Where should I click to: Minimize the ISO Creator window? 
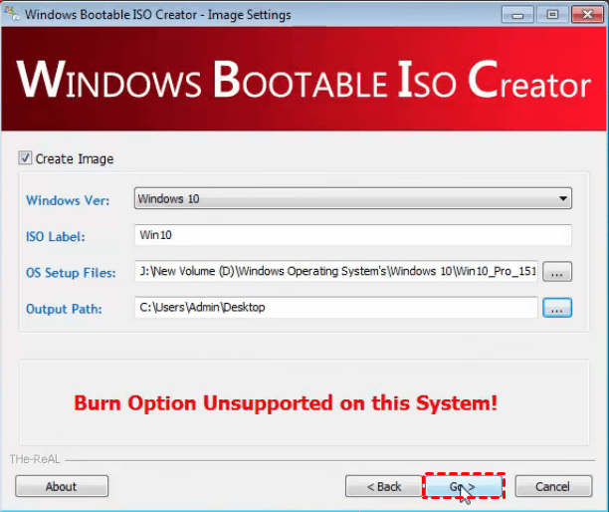point(517,15)
